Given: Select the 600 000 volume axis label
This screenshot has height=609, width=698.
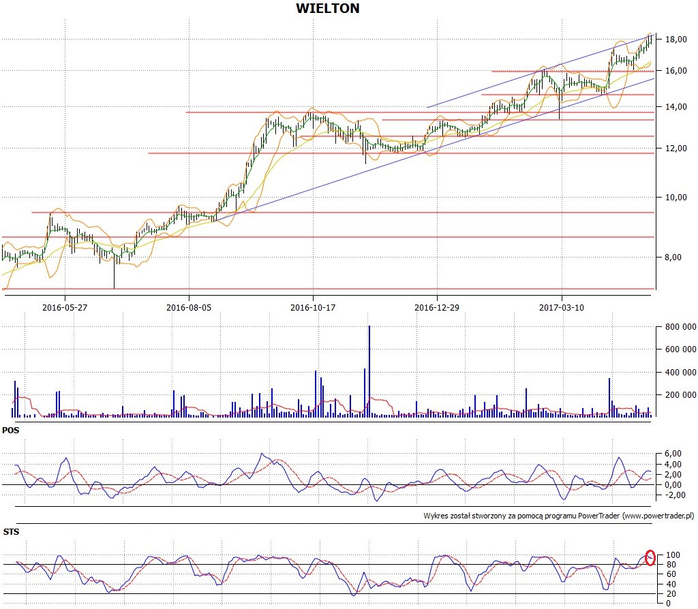Looking at the screenshot, I should 681,349.
